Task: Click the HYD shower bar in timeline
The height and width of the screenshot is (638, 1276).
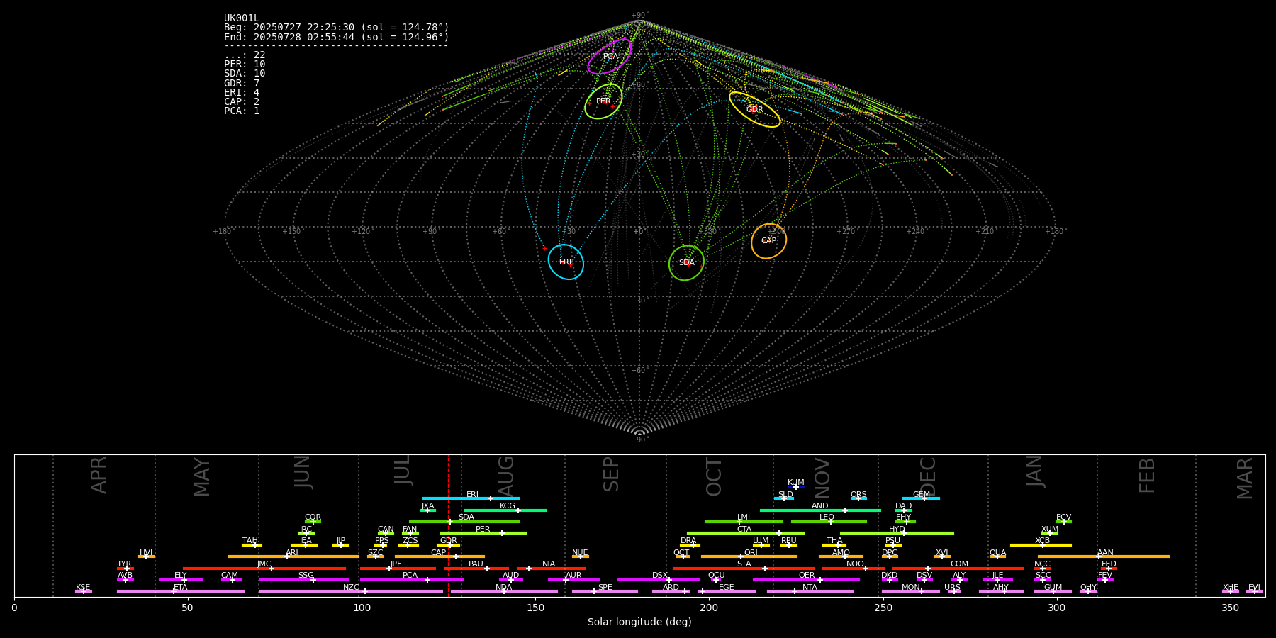Action: pos(897,533)
